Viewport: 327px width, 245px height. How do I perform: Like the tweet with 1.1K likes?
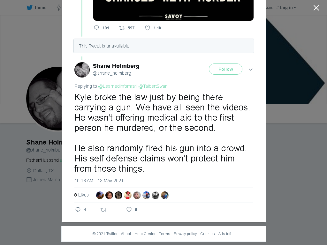pos(148,28)
